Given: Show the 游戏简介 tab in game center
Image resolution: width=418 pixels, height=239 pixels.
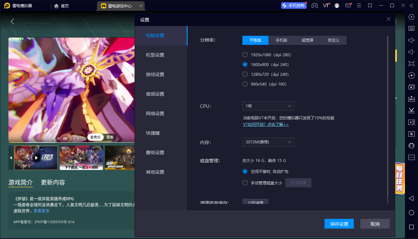Looking at the screenshot, I should (x=21, y=182).
